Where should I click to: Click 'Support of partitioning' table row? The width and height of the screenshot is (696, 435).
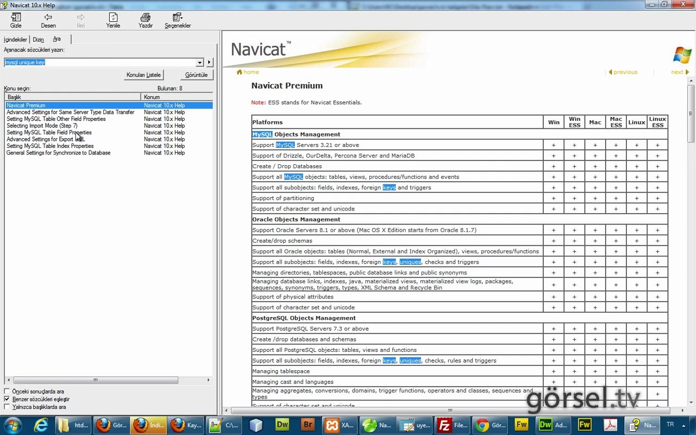(397, 198)
